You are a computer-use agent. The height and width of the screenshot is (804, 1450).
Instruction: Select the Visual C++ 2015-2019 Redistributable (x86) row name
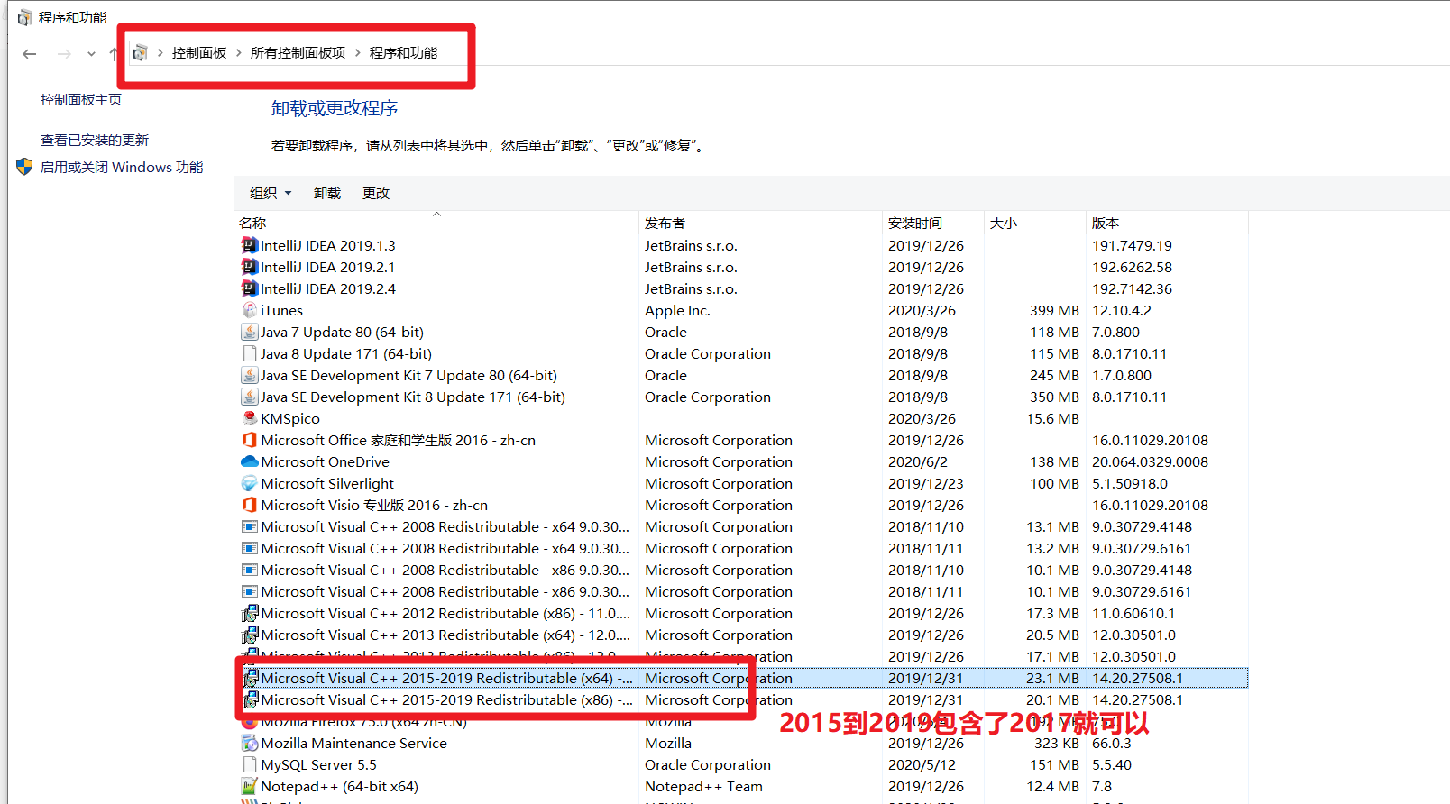(x=446, y=699)
